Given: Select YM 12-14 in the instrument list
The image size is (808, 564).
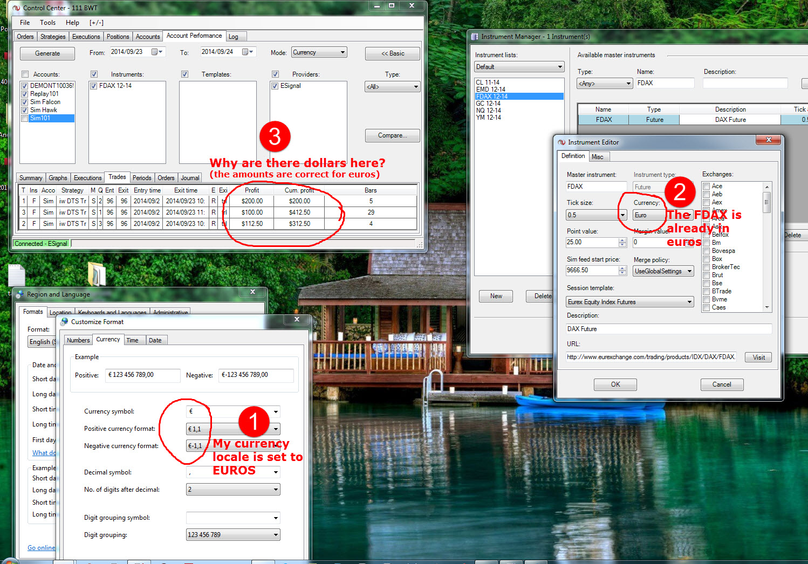Looking at the screenshot, I should (x=488, y=118).
